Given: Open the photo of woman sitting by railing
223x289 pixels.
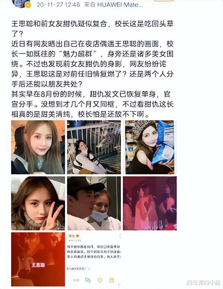Looking at the screenshot, I should pos(94,147).
